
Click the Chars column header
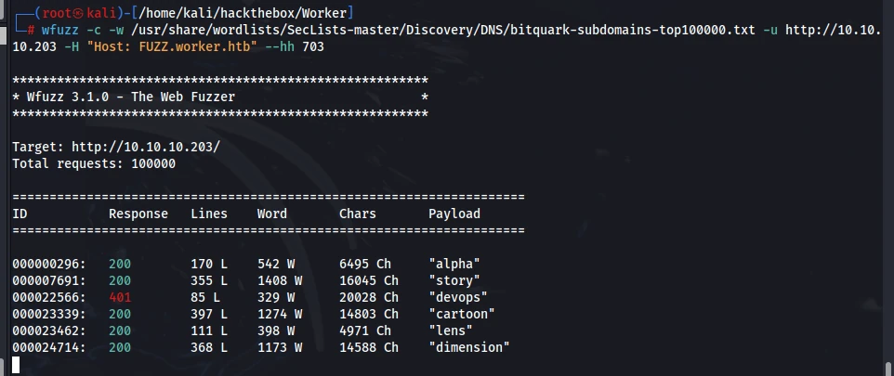(358, 214)
